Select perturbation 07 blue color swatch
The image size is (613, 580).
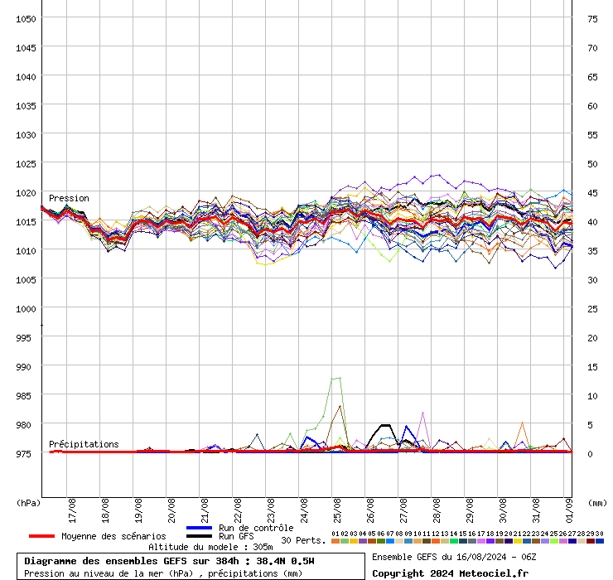390,540
